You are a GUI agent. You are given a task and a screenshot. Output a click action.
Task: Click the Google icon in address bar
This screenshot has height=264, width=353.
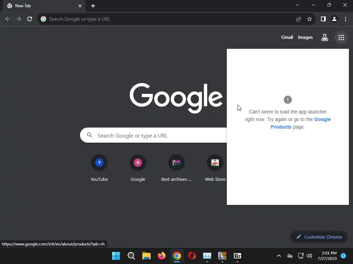coord(43,19)
